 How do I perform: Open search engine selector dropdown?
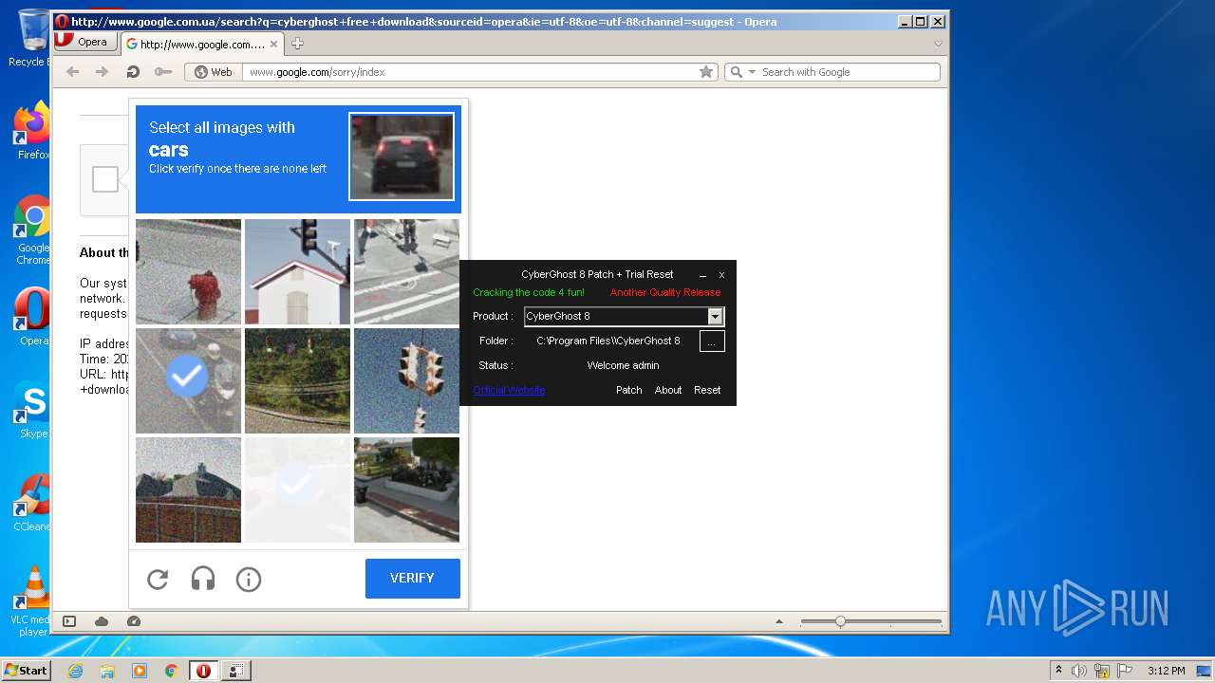point(741,72)
